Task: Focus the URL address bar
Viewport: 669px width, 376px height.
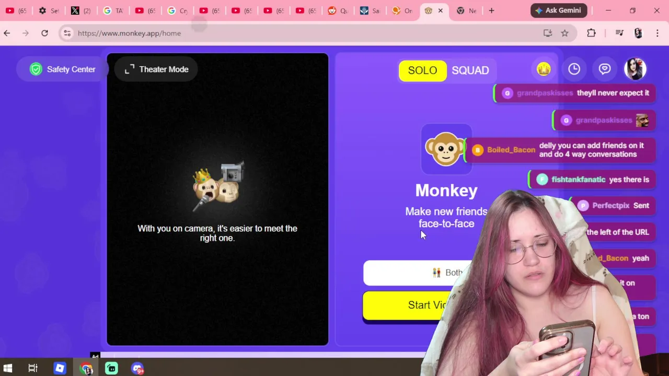Action: click(x=314, y=33)
